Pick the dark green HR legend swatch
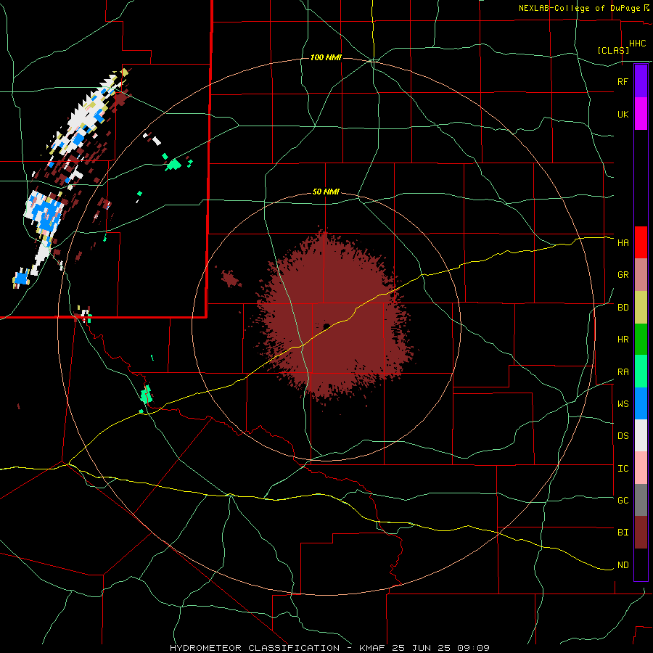This screenshot has height=653, width=653. pos(641,340)
